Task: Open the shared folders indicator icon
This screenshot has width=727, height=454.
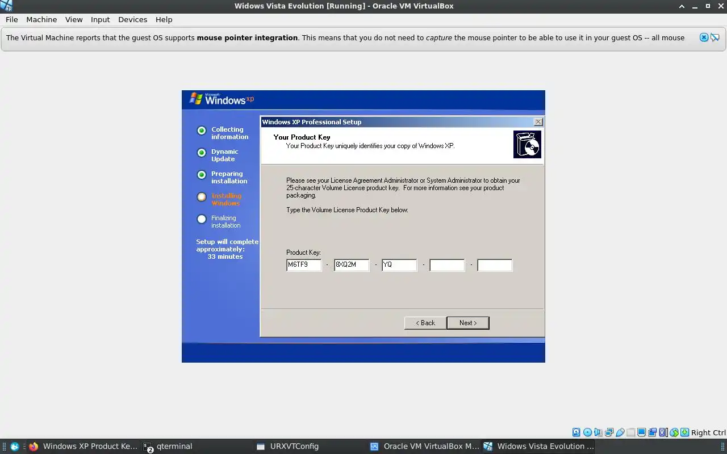Action: (630, 432)
